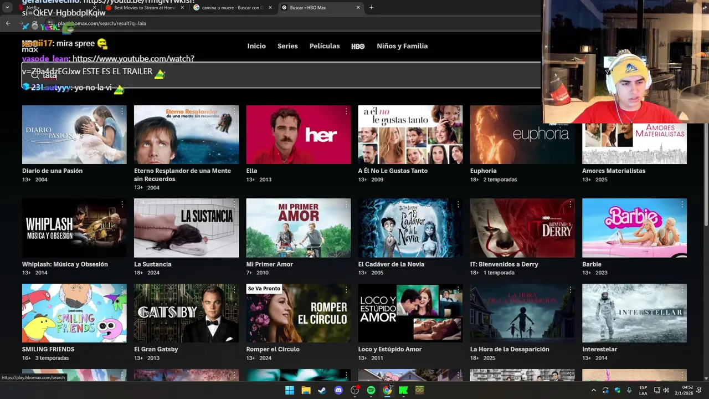Open the Diario de una Pasión poster
Image resolution: width=709 pixels, height=399 pixels.
[74, 135]
